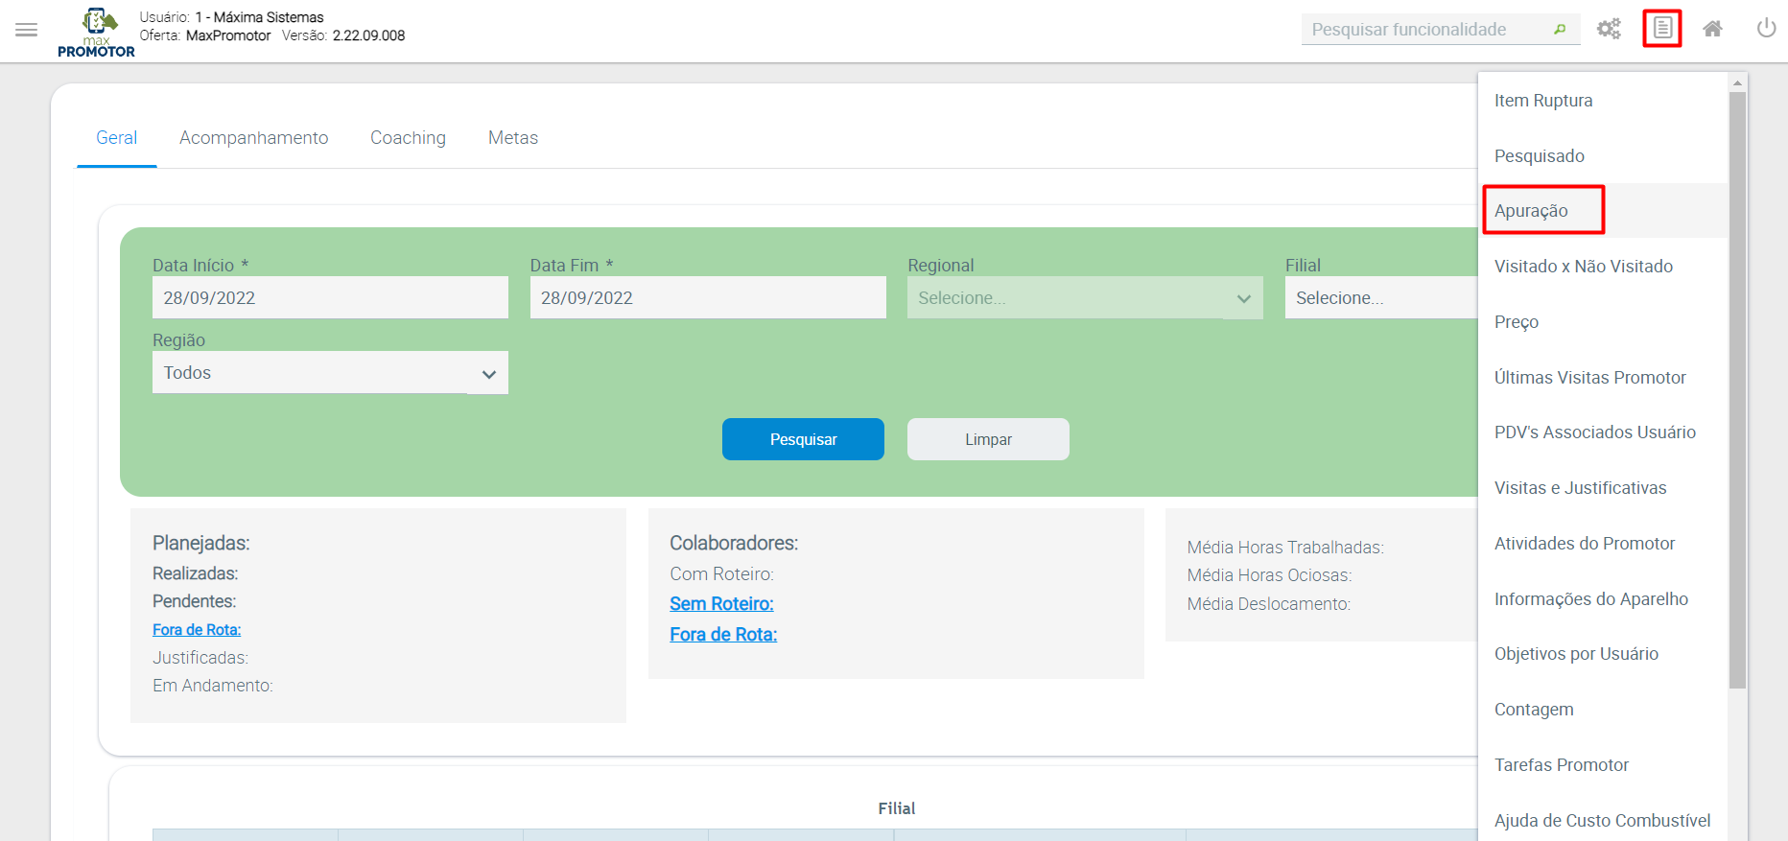
Task: Open the Coaching tab
Action: [x=408, y=138]
